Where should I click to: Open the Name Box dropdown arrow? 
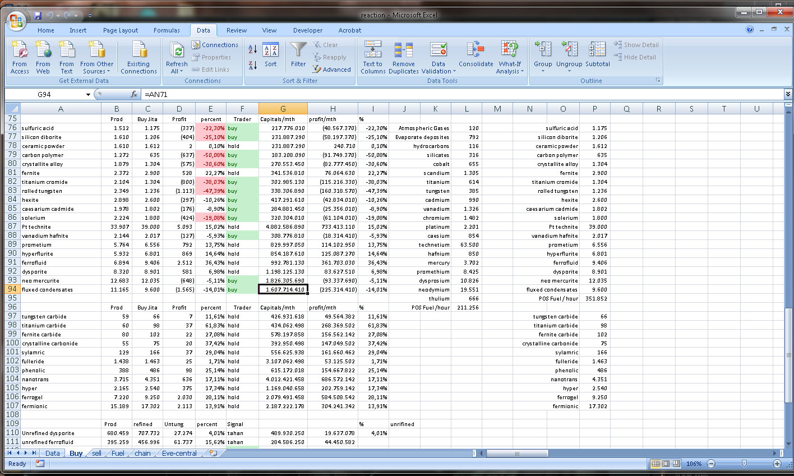88,95
